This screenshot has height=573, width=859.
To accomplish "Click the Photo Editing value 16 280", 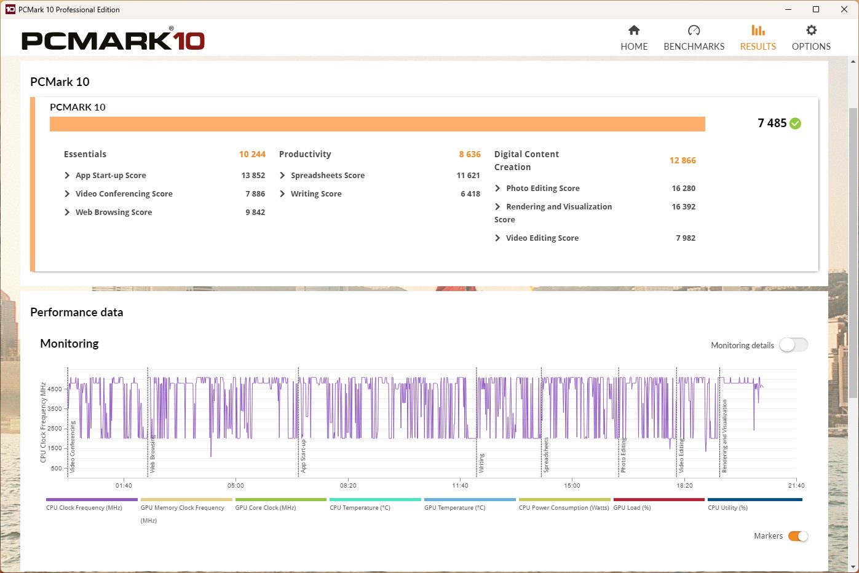I will 684,189.
